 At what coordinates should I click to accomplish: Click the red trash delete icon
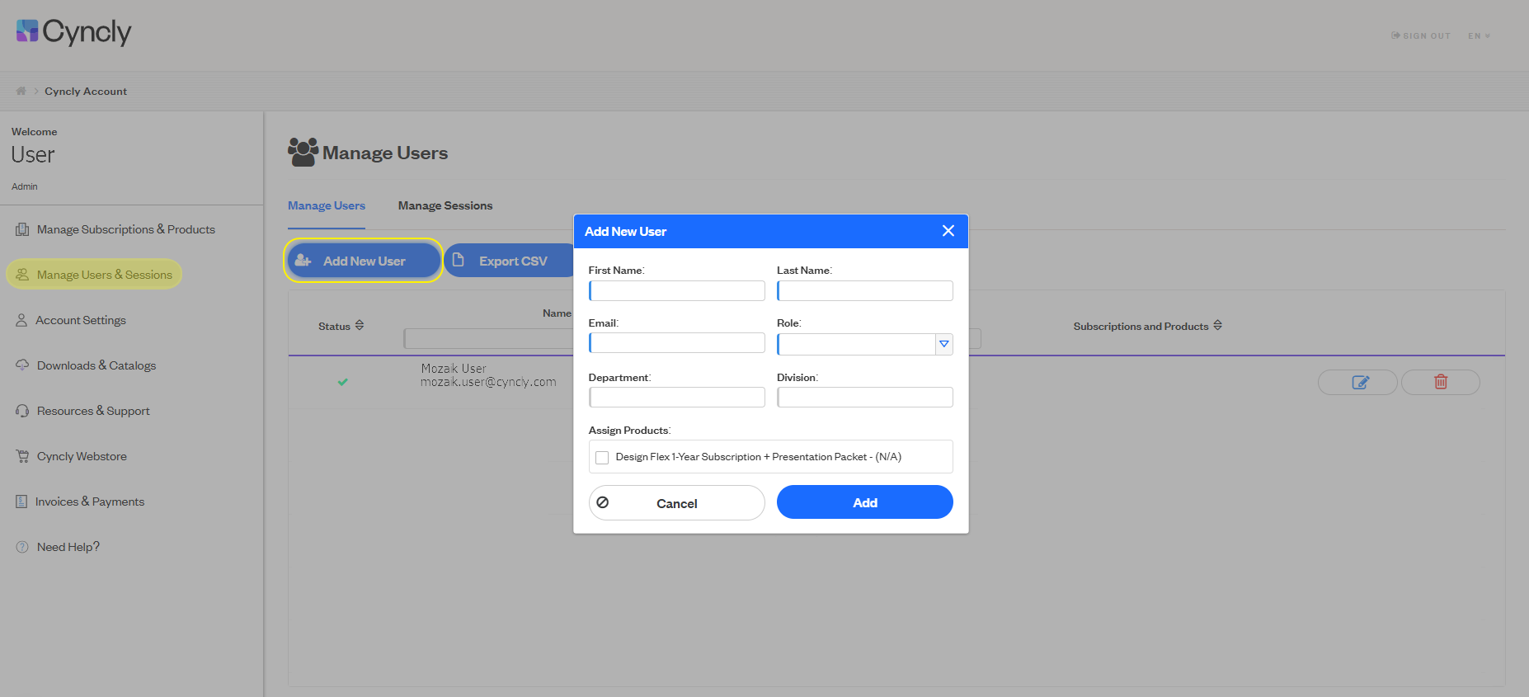1440,382
